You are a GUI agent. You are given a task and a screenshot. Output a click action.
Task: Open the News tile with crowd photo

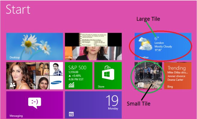point(148,76)
